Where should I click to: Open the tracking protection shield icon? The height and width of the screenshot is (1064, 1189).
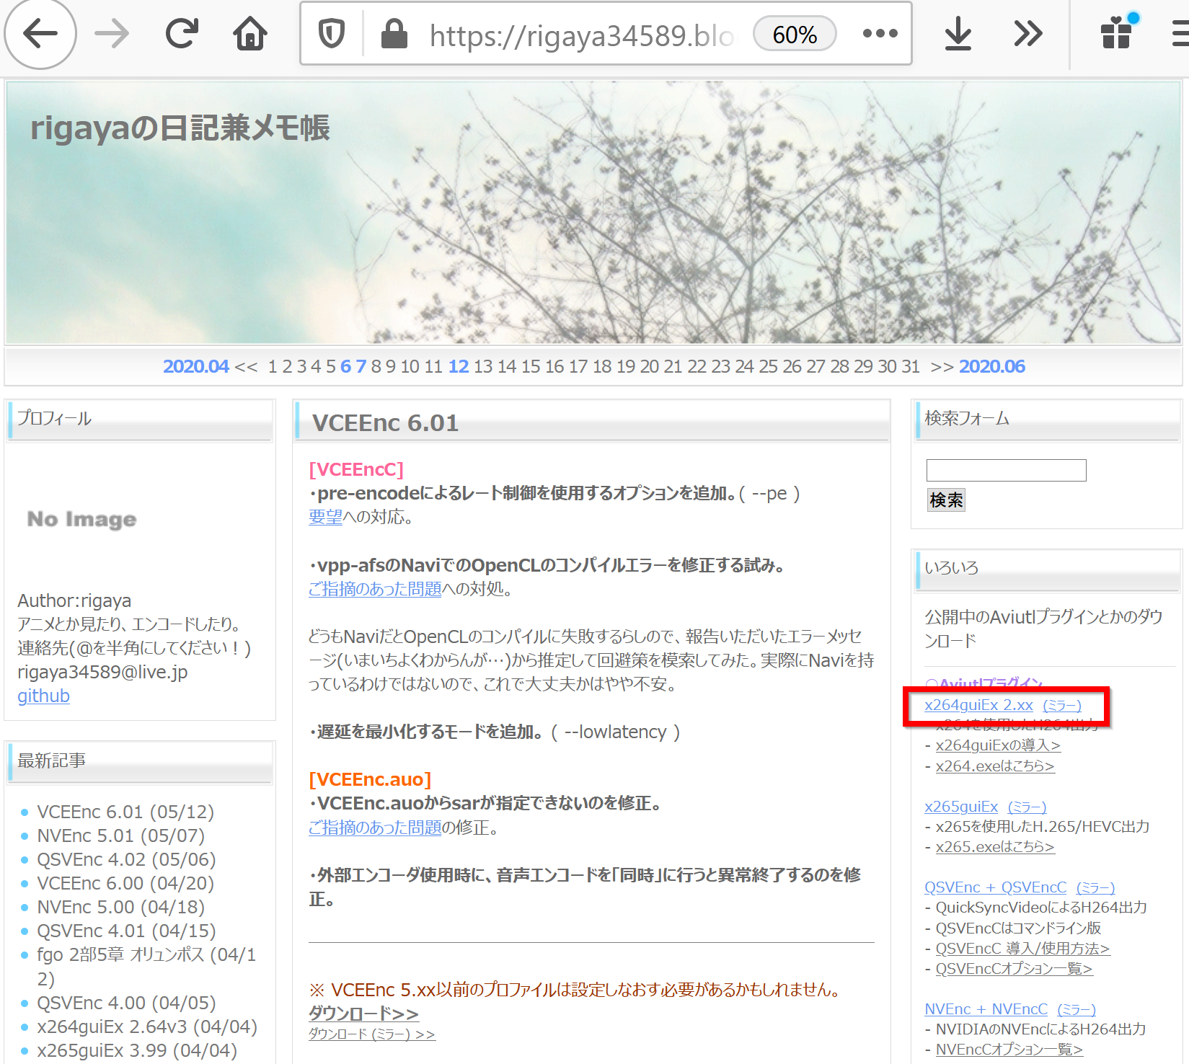click(x=332, y=34)
